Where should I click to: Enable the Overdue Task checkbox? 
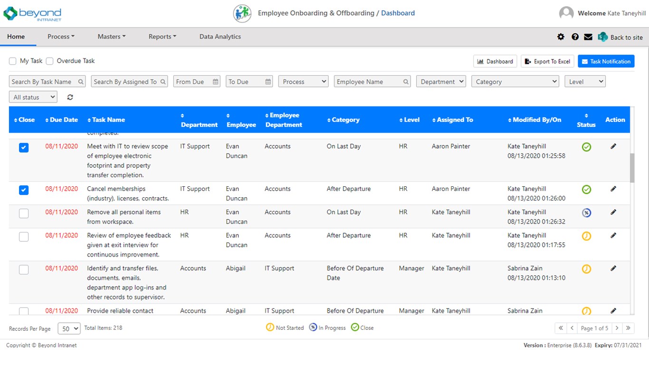[x=49, y=61]
